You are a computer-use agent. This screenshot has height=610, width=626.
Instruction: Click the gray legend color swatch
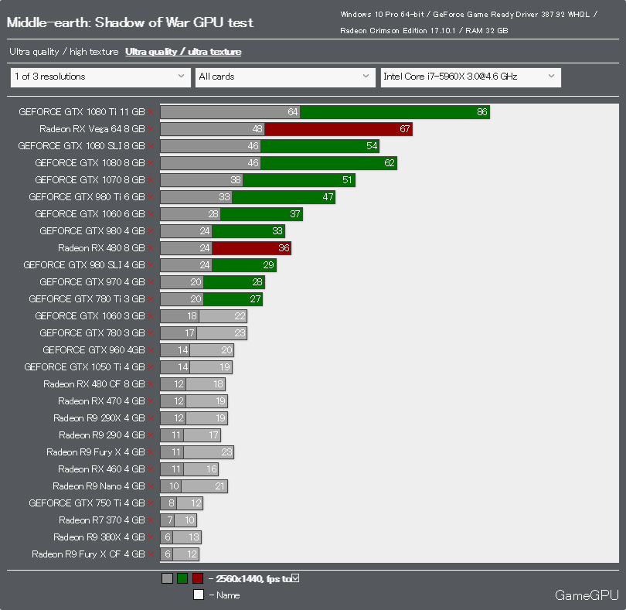167,578
